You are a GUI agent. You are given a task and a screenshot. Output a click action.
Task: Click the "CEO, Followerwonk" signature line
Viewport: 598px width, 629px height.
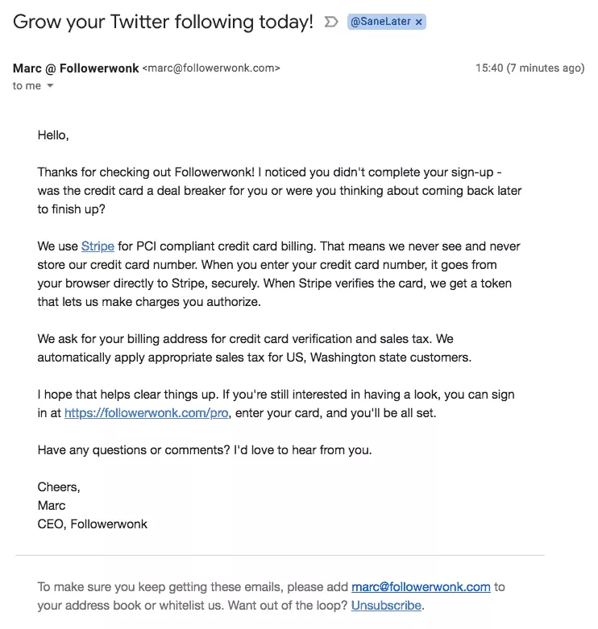click(92, 523)
